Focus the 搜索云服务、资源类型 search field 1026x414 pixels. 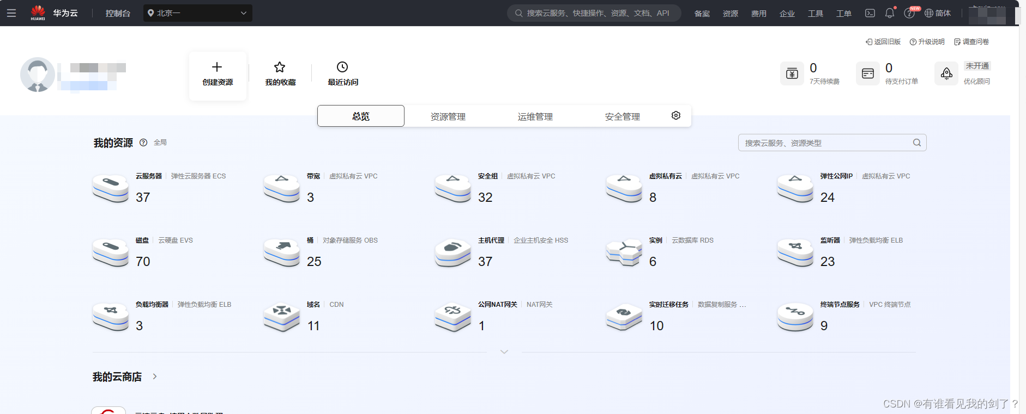coord(832,143)
